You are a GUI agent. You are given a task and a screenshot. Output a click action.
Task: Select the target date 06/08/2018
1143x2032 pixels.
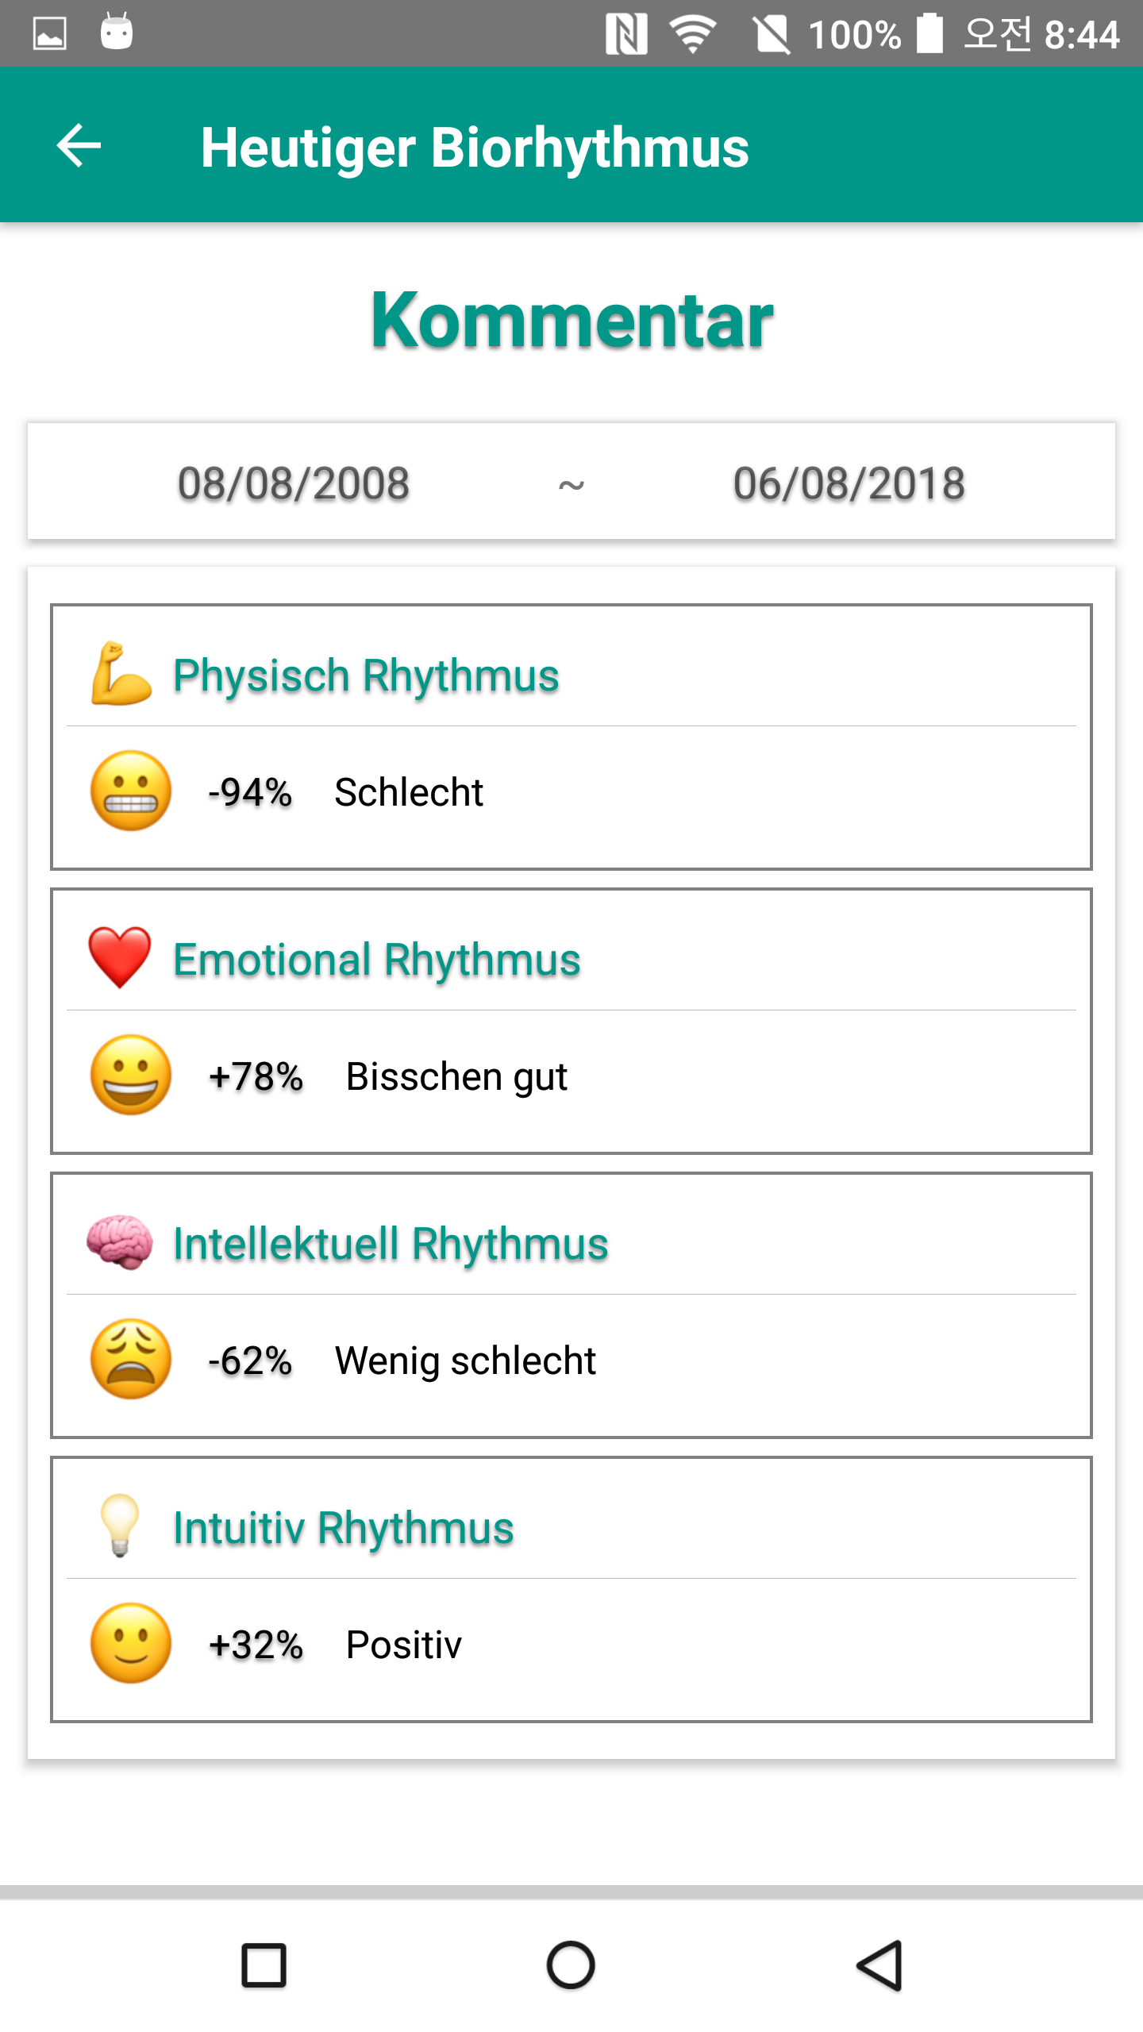point(849,483)
